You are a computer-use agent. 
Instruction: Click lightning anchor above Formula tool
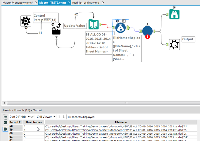124,21
